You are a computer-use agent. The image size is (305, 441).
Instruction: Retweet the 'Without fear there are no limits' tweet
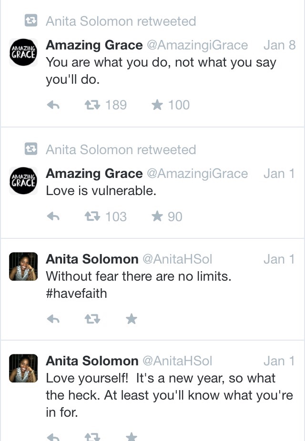(x=92, y=319)
